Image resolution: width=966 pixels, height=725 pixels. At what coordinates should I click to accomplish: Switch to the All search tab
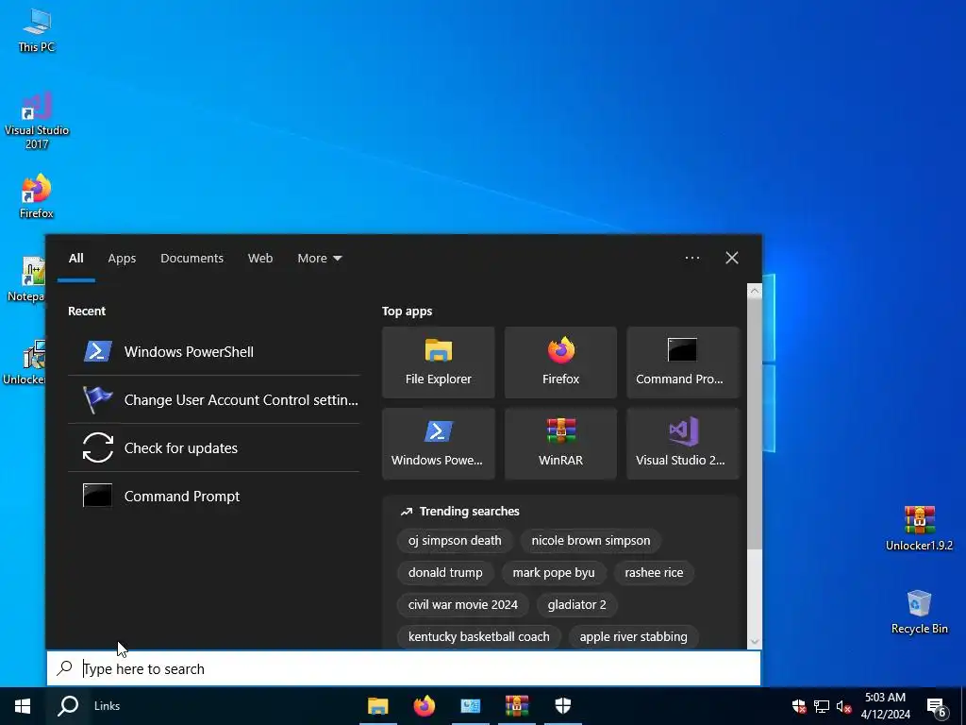click(75, 259)
